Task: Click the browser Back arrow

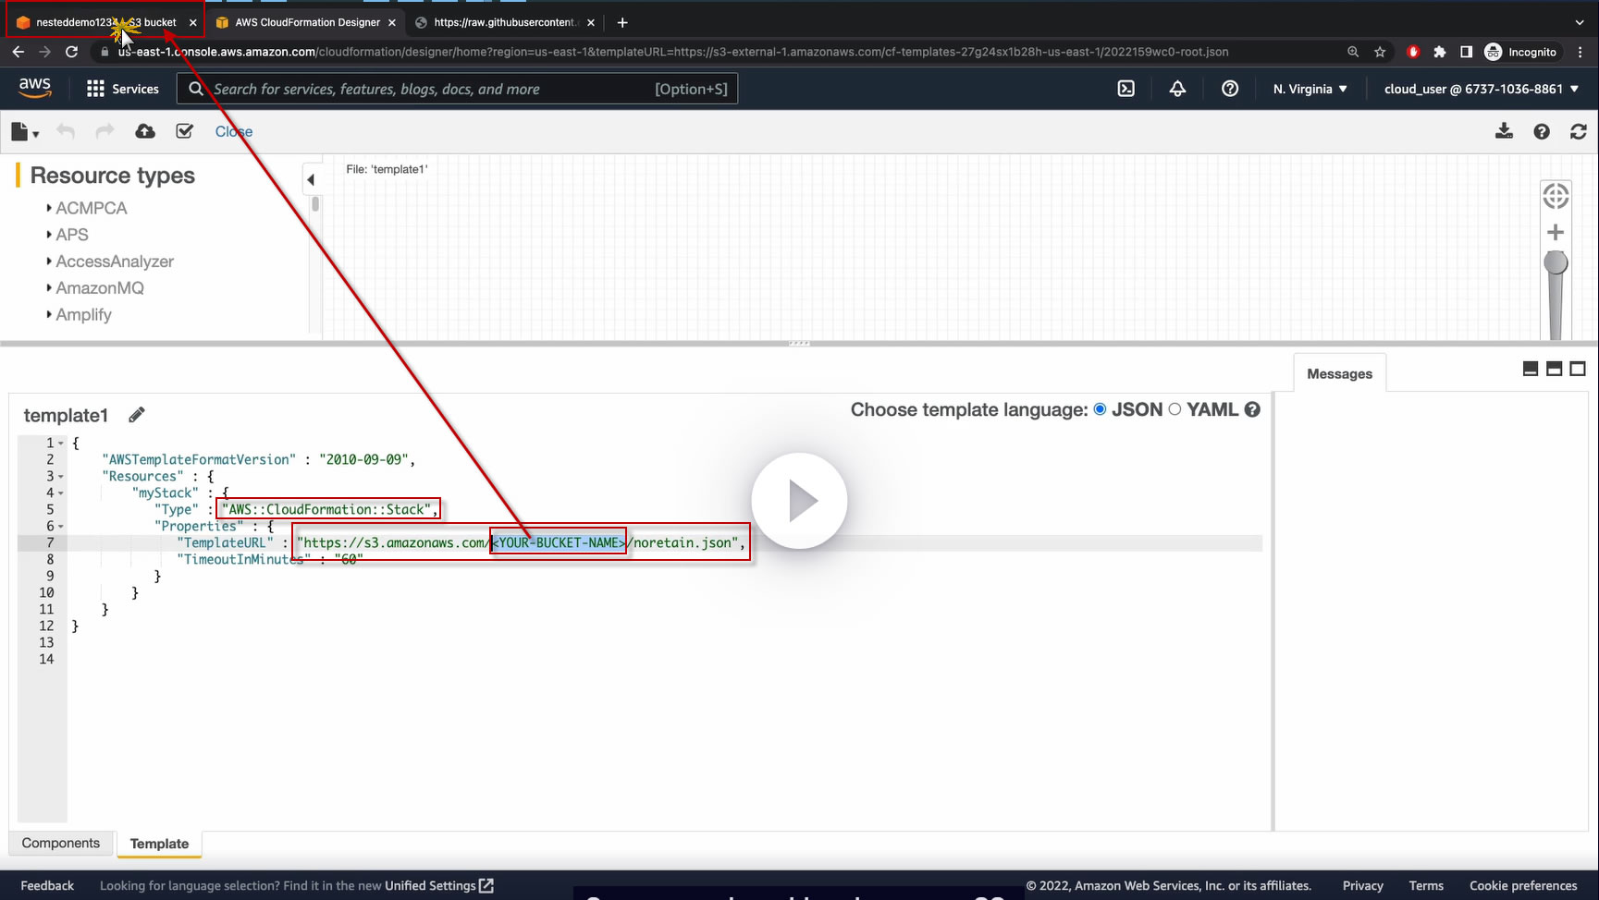Action: coord(18,52)
